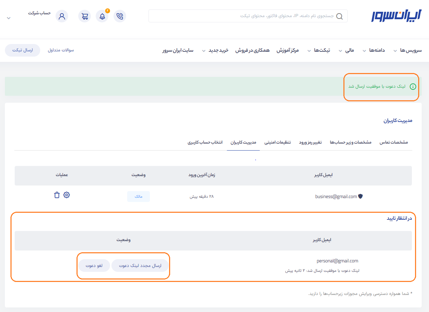Open the مشخصات تماس tab

coord(394,142)
